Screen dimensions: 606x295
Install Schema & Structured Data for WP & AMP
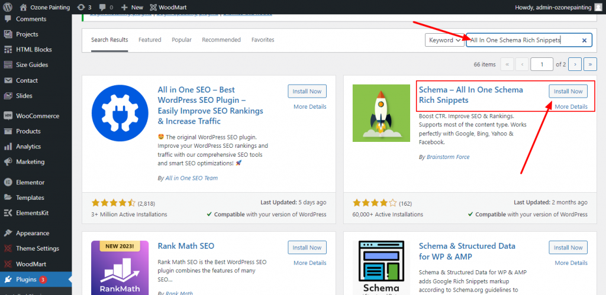pyautogui.click(x=568, y=248)
